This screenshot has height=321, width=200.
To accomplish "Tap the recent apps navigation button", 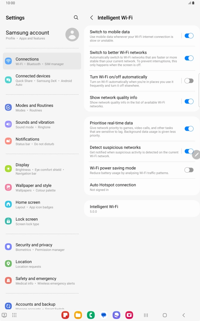I will click(x=146, y=315).
